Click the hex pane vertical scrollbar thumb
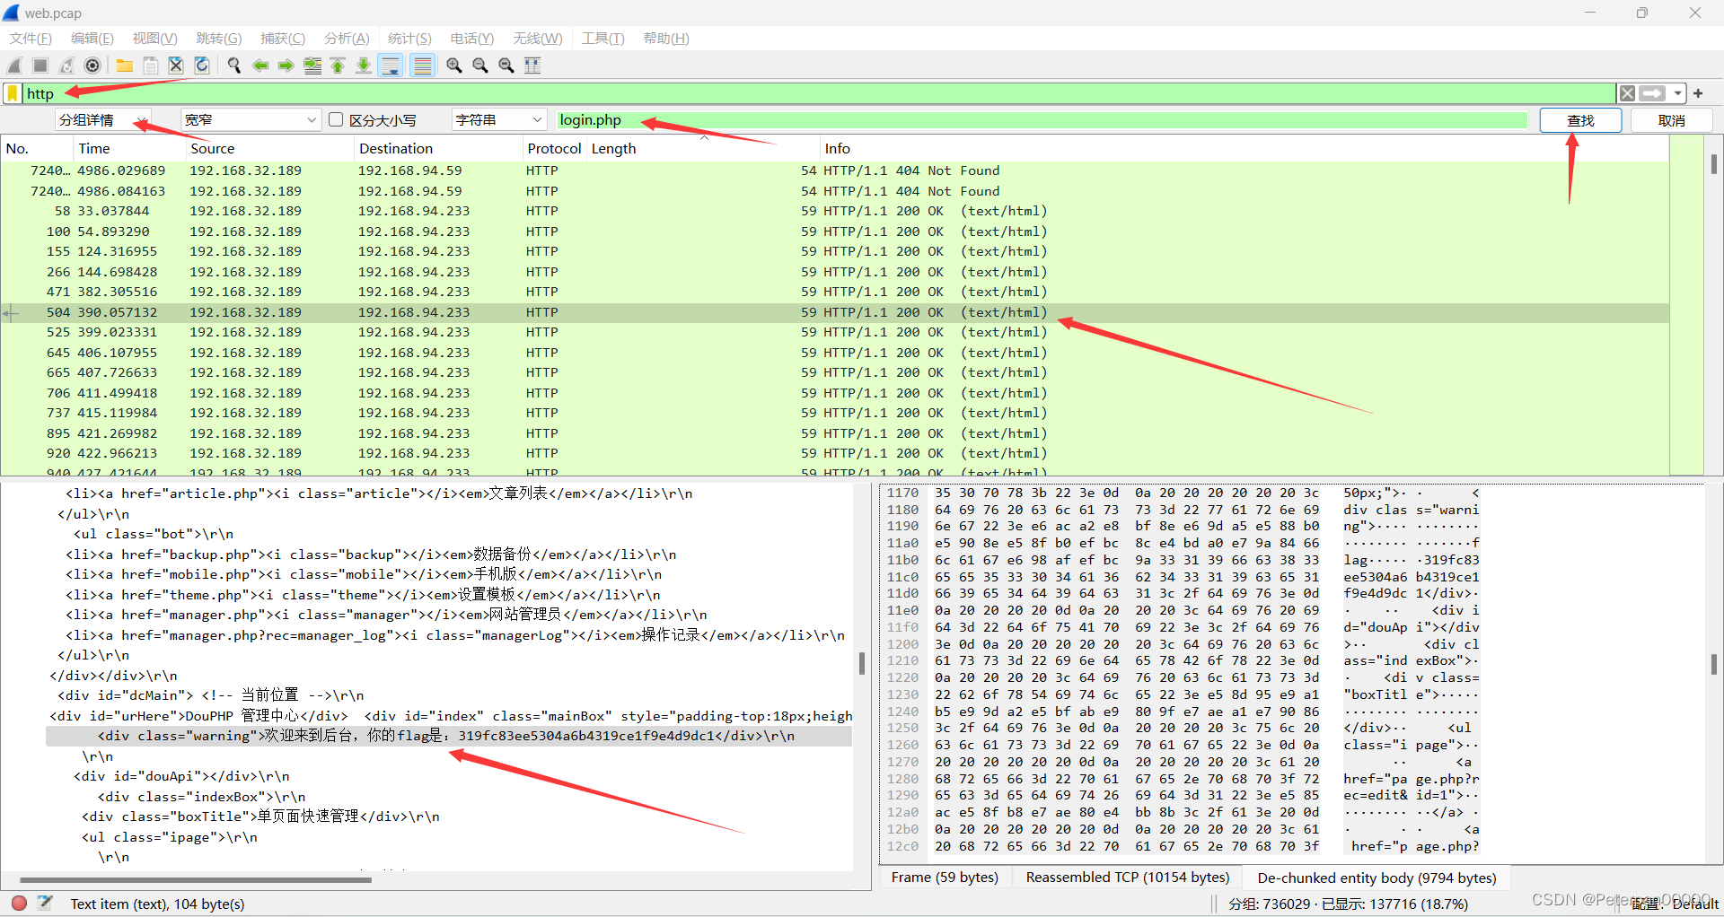The width and height of the screenshot is (1724, 917). [1713, 664]
